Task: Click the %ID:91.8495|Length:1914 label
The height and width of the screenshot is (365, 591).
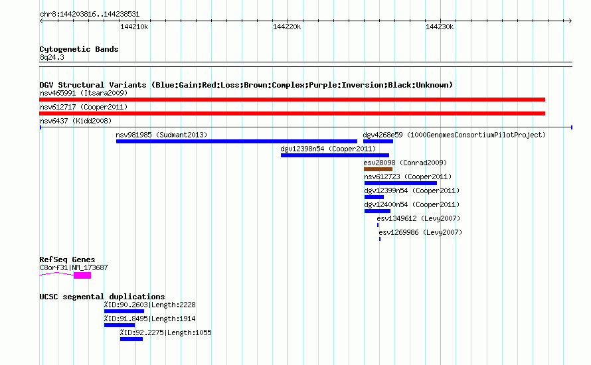Action: pos(149,319)
